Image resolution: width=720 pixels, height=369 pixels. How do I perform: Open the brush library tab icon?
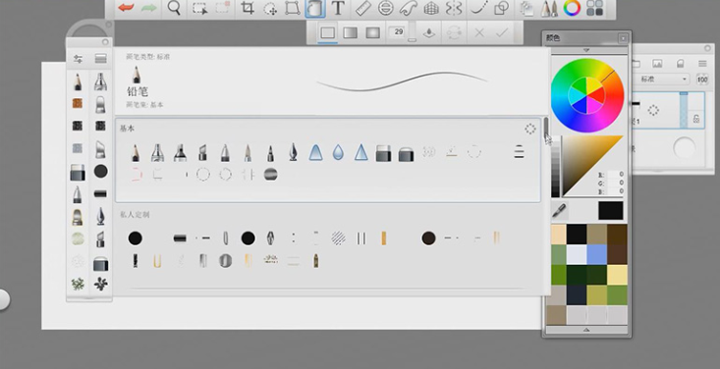pyautogui.click(x=100, y=59)
